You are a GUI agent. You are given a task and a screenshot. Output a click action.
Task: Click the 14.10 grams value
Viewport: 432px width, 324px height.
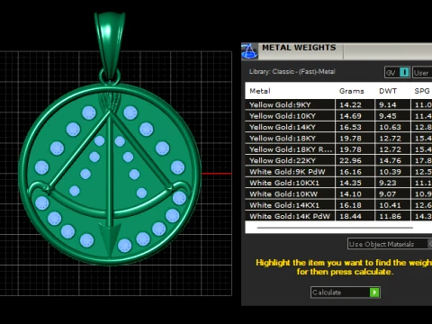[350, 193]
